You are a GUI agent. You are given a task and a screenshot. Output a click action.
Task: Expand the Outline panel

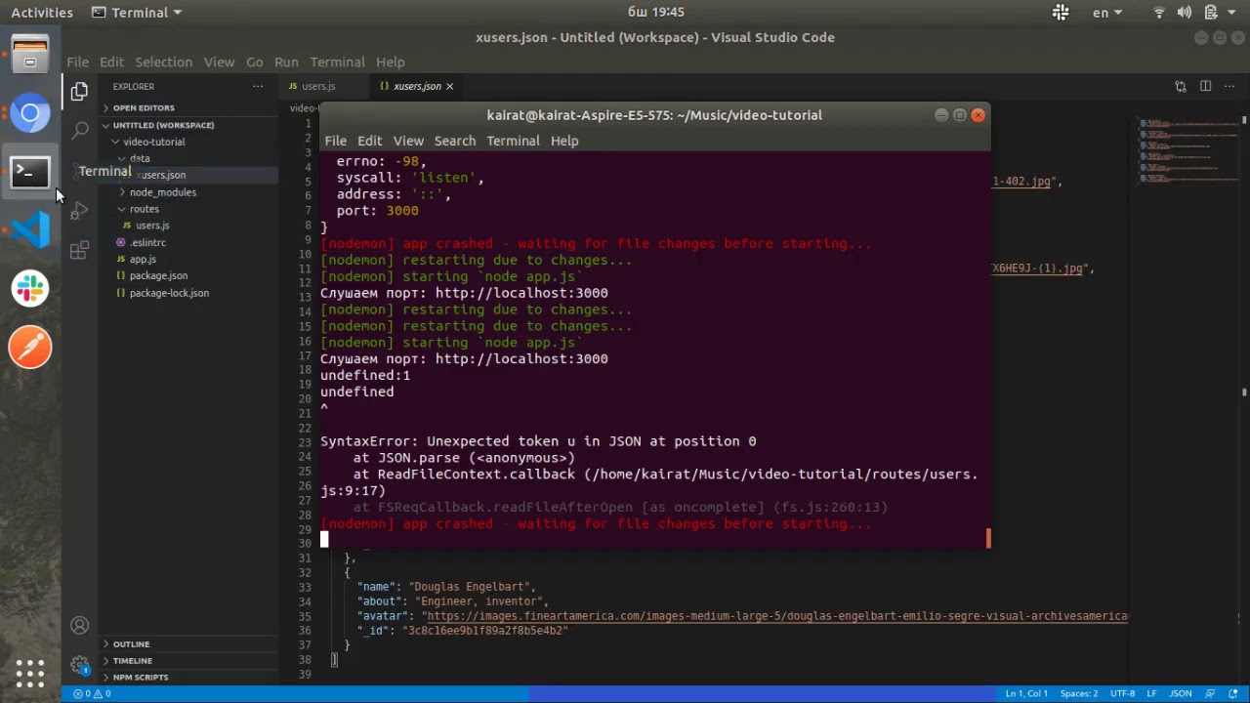[131, 644]
